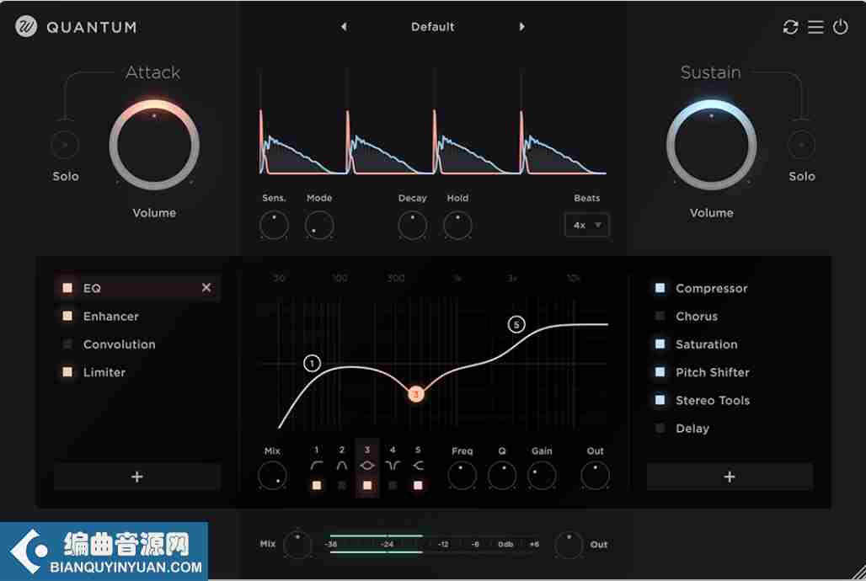Toggle band 3 enable square
This screenshot has width=866, height=581.
tap(367, 486)
